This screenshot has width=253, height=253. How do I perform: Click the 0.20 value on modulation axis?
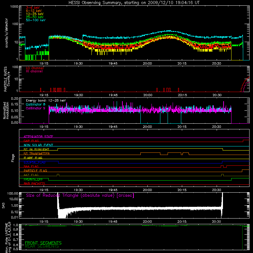coord(15,99)
